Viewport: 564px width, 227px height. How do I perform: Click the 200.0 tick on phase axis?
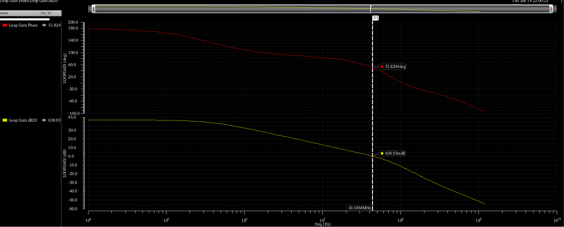pos(73,22)
